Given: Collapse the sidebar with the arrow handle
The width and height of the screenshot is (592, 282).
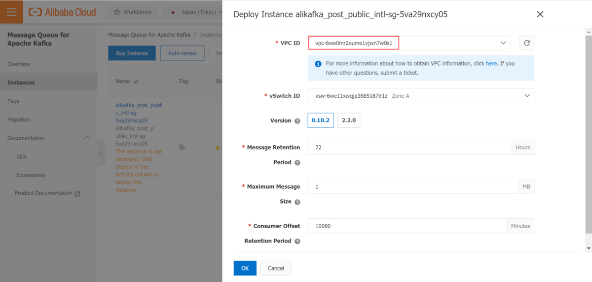Looking at the screenshot, I should [101, 153].
